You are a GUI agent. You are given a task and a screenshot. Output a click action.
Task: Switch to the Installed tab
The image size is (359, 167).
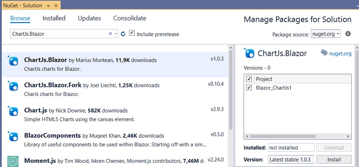click(x=54, y=18)
